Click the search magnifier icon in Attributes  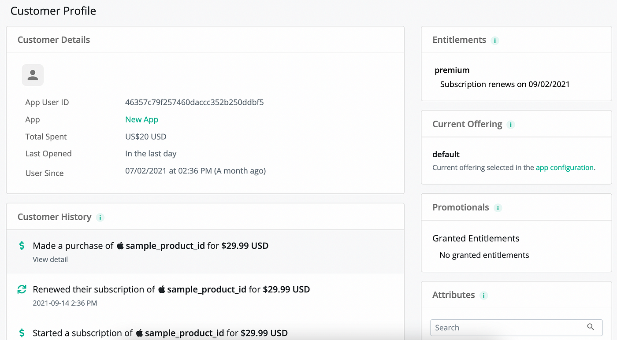[x=591, y=327]
